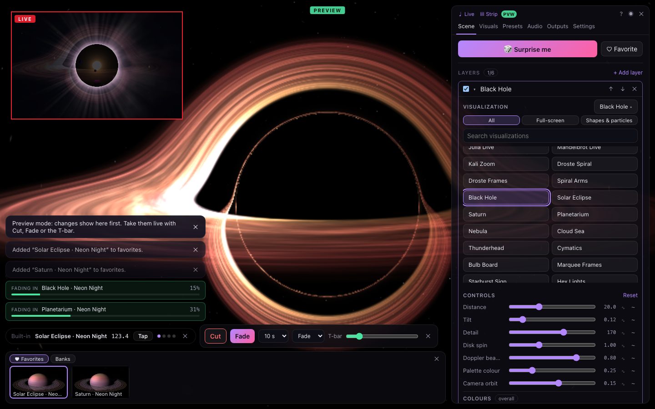Close the Cut/Fade transition bar

click(x=428, y=336)
